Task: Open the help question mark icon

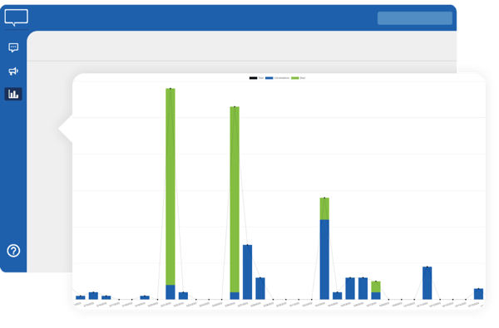Action: pyautogui.click(x=13, y=251)
